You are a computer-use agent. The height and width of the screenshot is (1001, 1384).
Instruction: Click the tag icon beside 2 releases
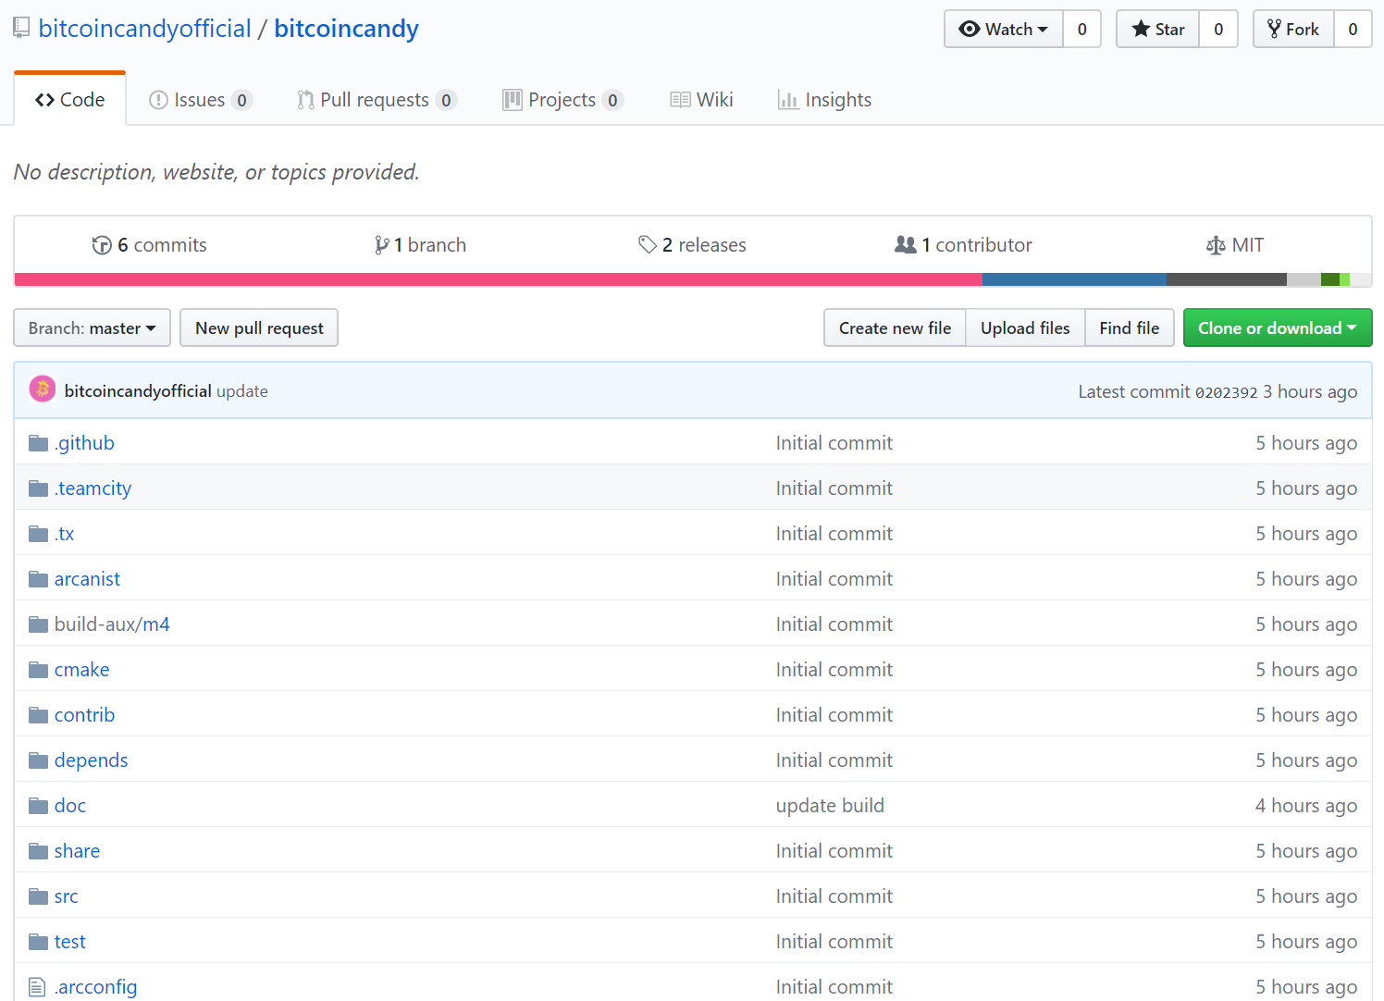[x=648, y=245]
